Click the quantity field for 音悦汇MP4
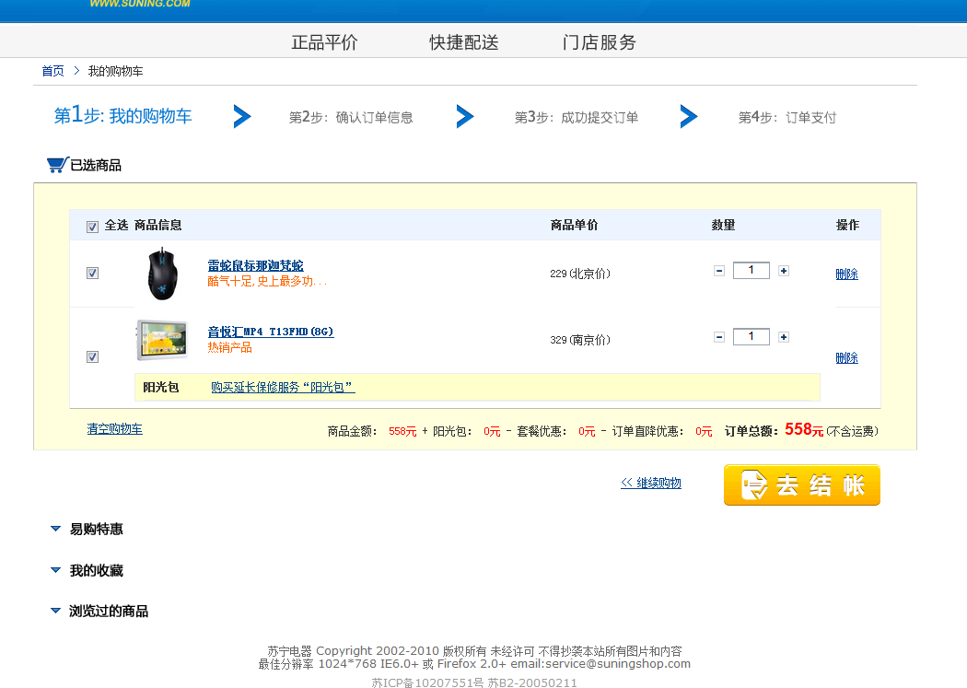Viewport: 967px width, 688px height. (751, 336)
